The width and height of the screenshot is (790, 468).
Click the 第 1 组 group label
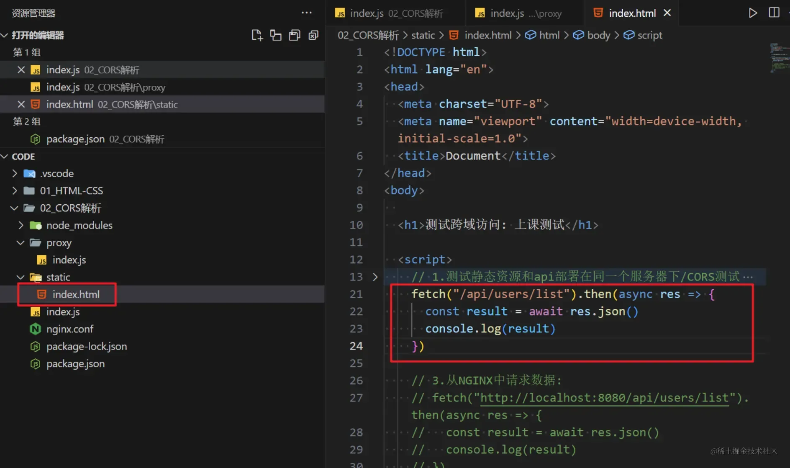pyautogui.click(x=27, y=52)
